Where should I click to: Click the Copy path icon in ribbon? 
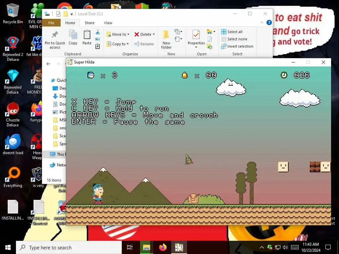tap(98, 39)
